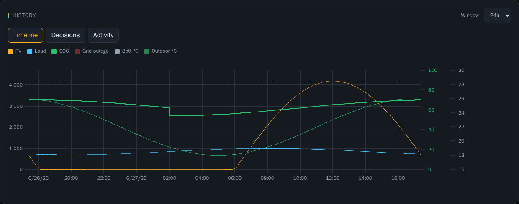Toggle SOC series green legend swatch
The image size is (519, 204).
54,51
